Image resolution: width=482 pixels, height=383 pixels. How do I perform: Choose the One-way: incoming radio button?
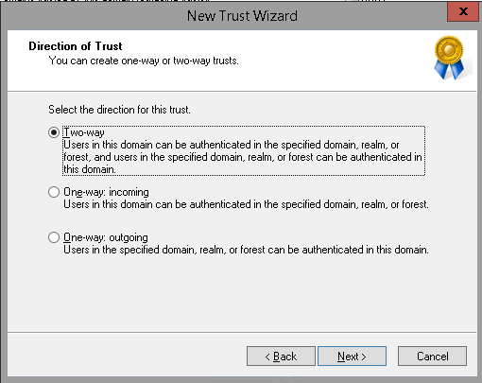[54, 192]
